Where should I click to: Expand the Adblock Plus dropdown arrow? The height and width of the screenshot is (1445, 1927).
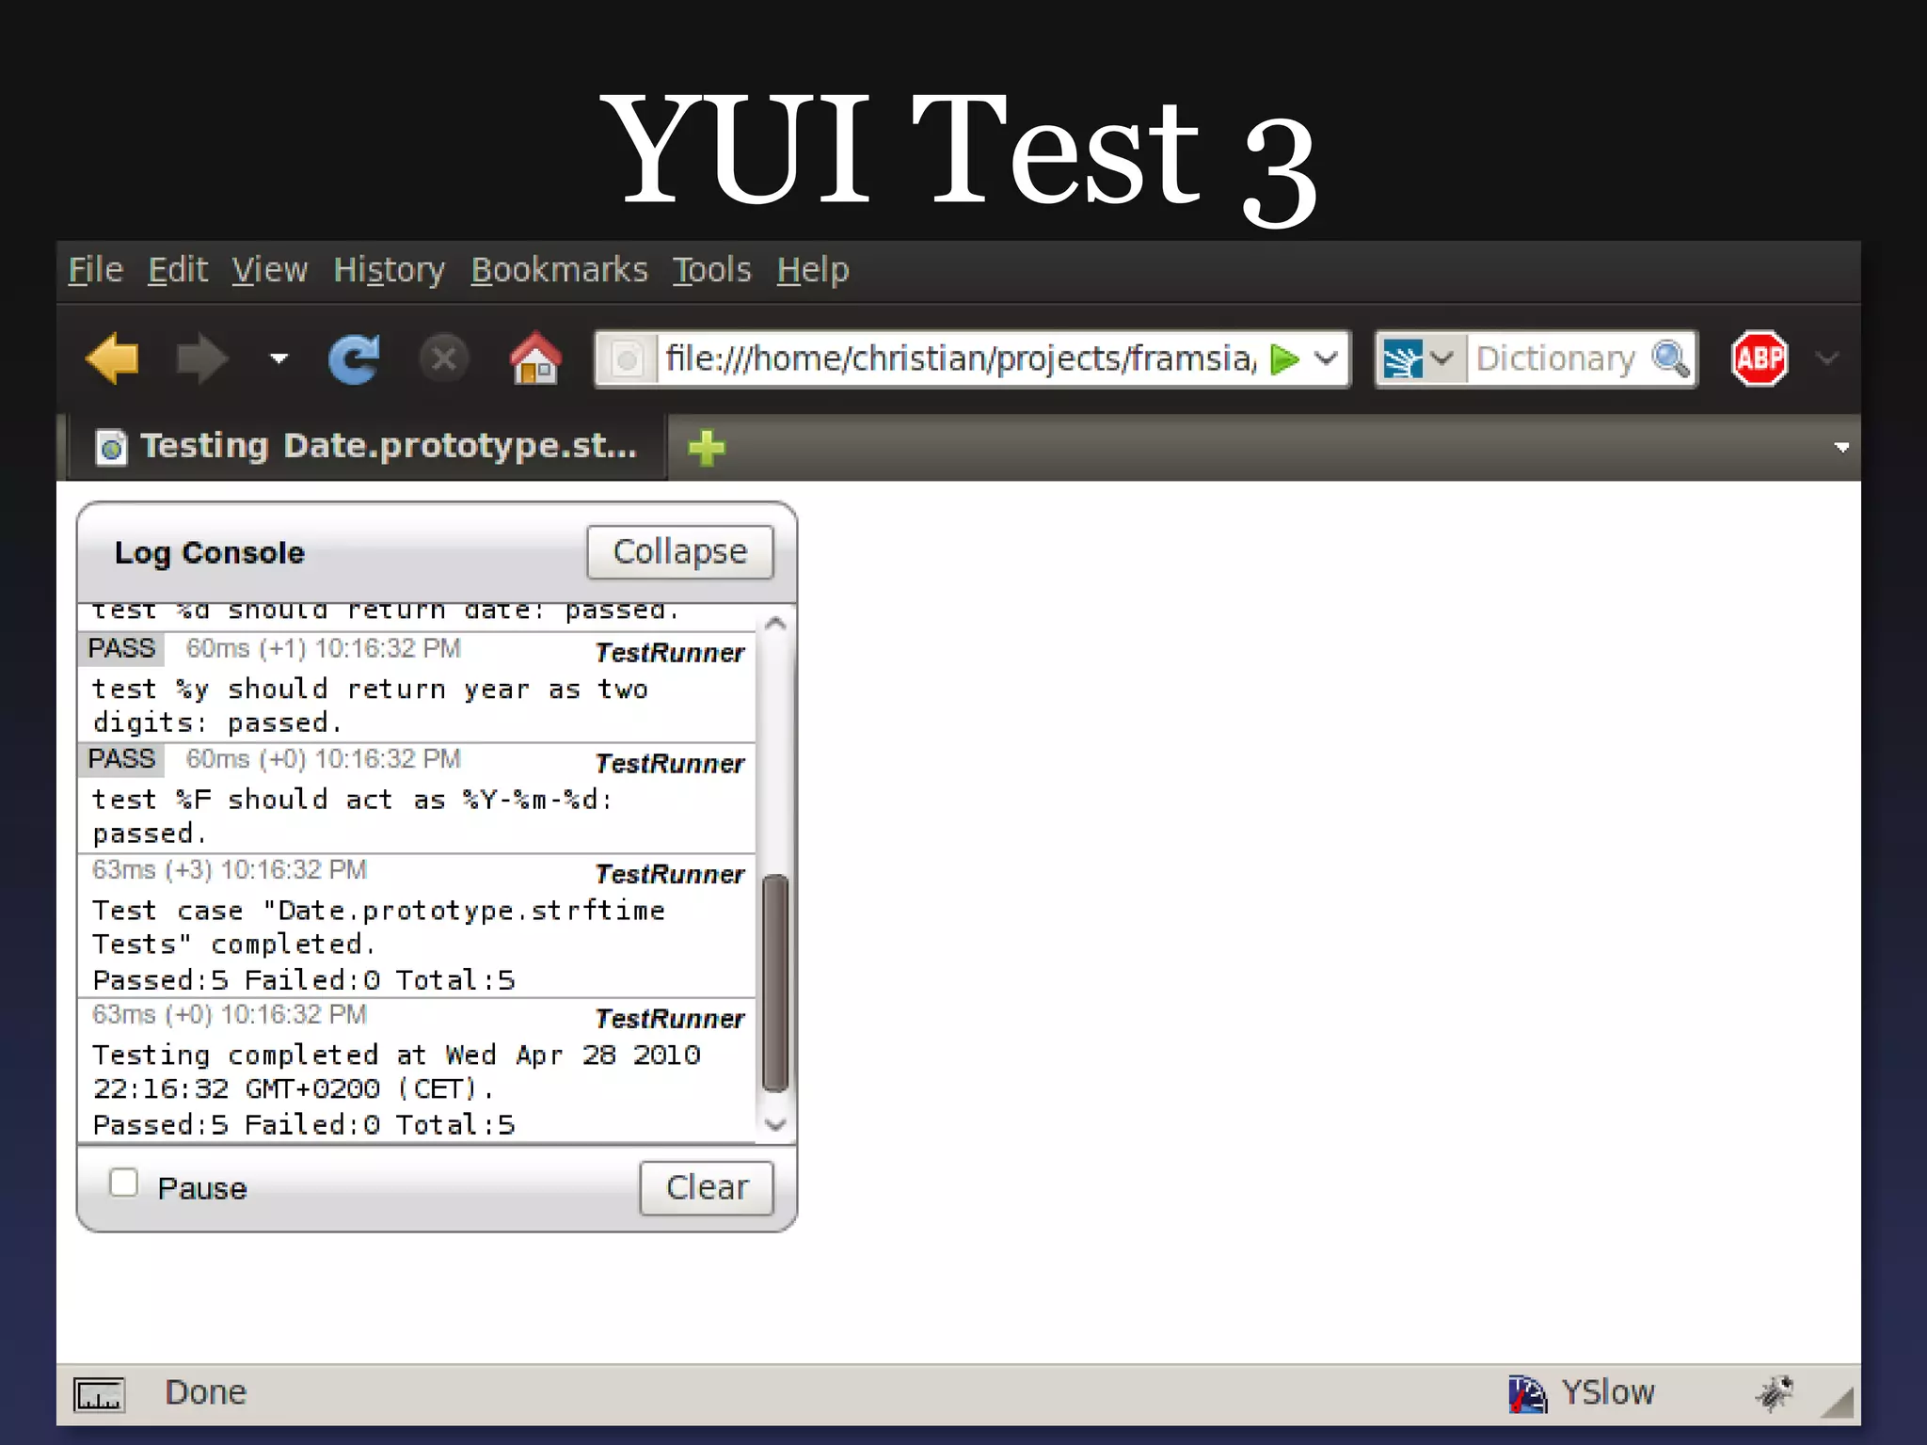[x=1827, y=358]
